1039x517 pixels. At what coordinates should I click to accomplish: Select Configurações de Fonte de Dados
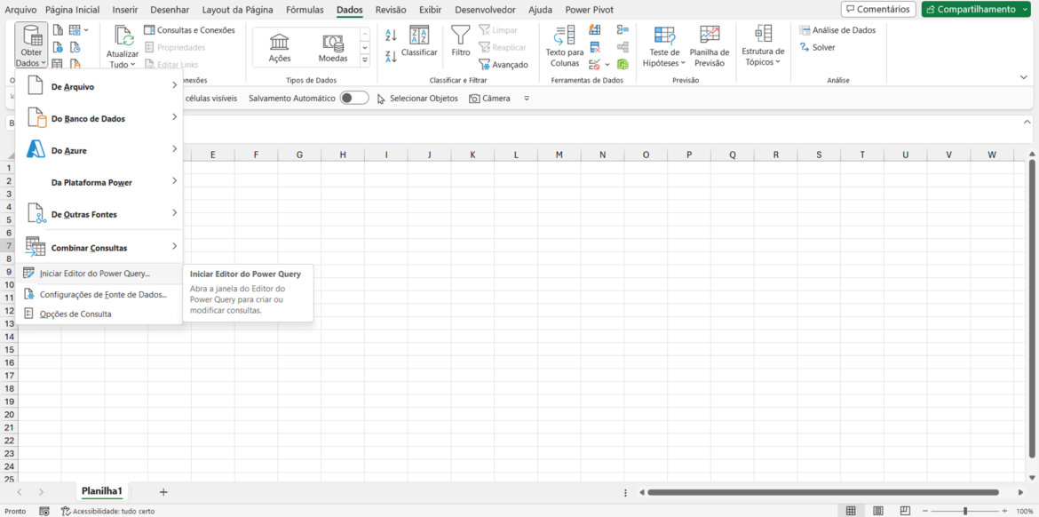coord(99,294)
